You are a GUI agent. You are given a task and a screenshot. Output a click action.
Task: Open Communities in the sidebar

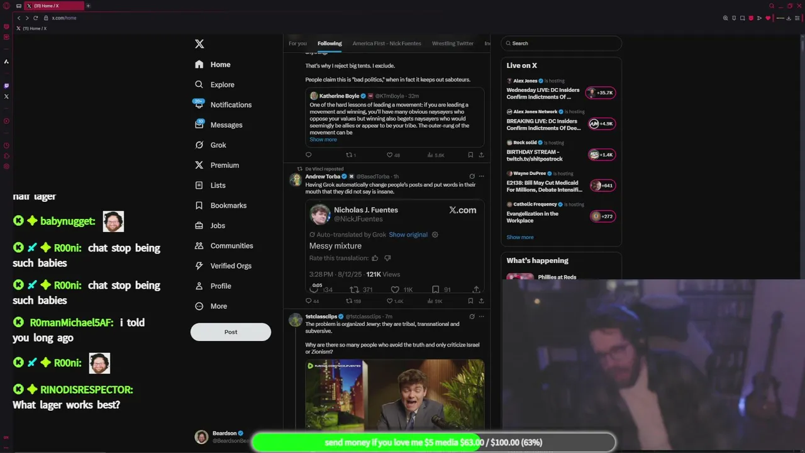coord(223,245)
